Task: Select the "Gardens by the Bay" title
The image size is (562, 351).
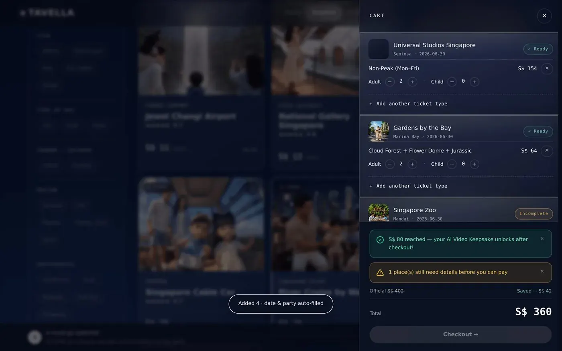Action: [422, 128]
